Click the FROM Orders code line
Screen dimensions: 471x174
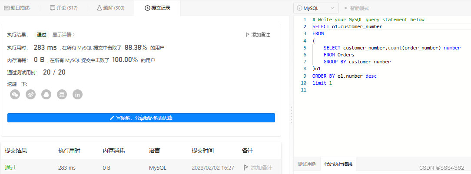point(339,55)
